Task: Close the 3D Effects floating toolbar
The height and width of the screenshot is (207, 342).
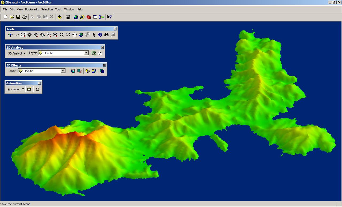Action: point(104,65)
